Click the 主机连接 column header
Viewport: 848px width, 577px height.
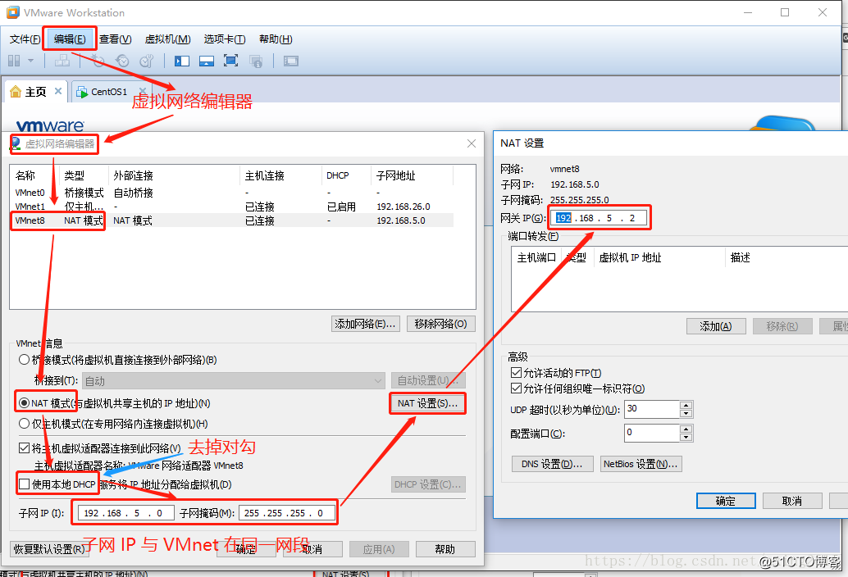coord(280,175)
